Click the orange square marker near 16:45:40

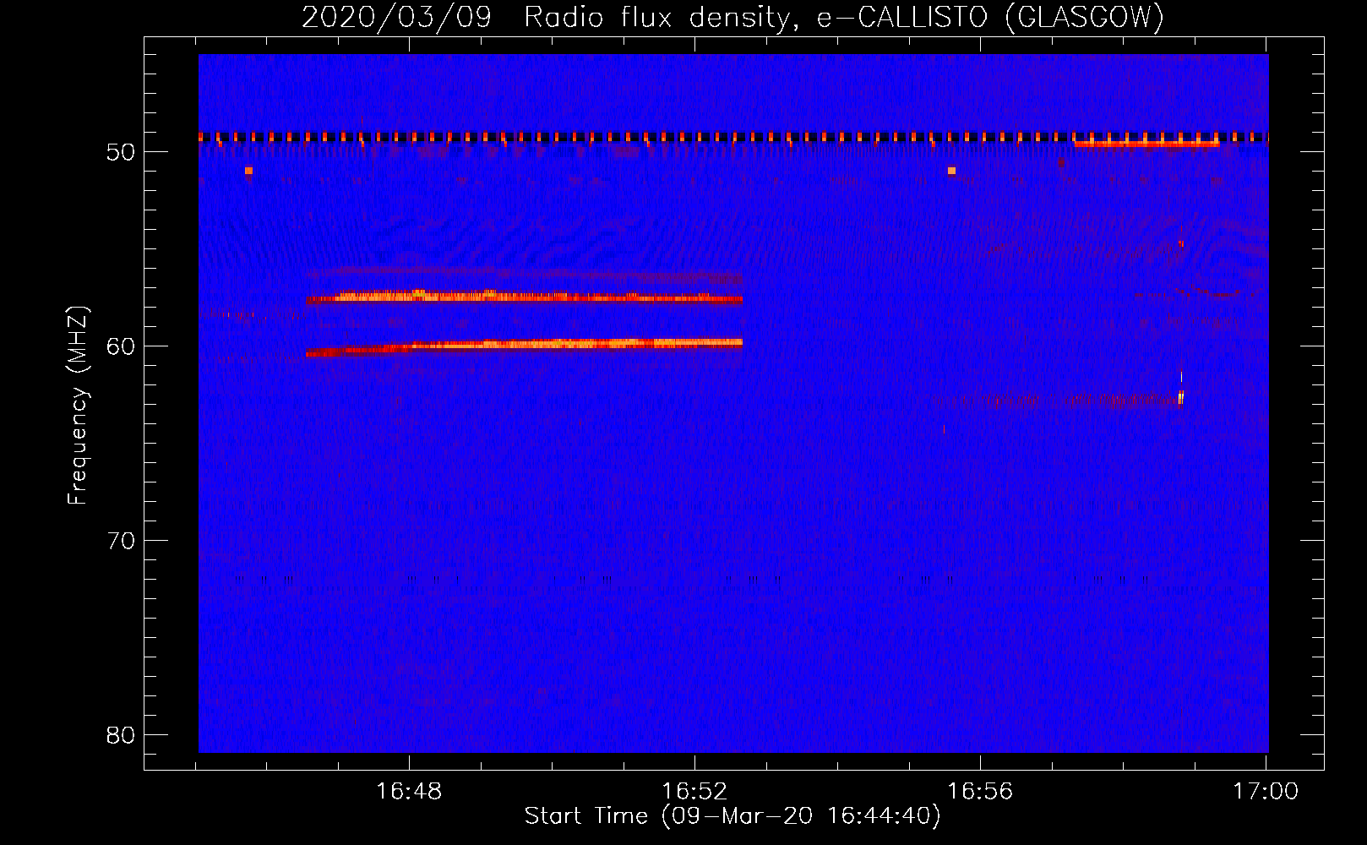(x=248, y=171)
